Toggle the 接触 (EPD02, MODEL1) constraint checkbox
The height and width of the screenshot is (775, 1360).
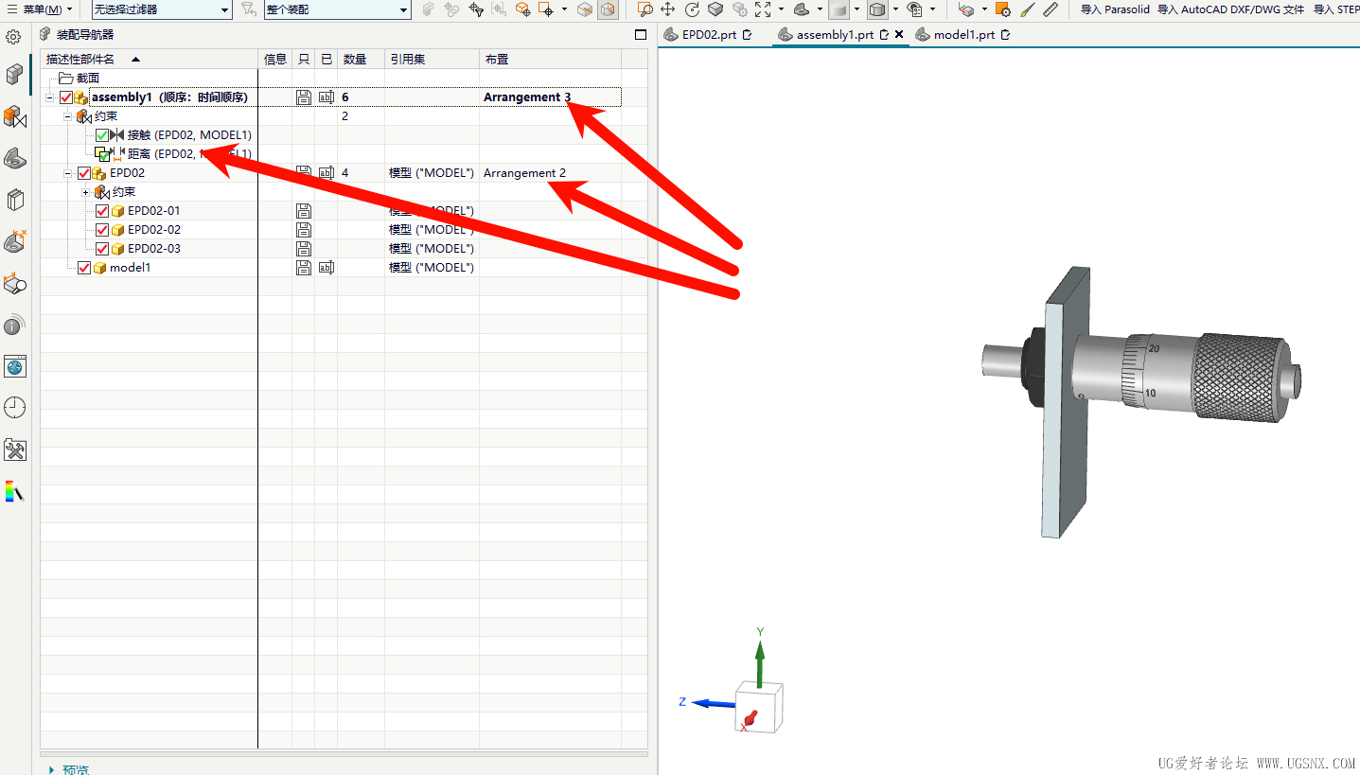click(x=102, y=135)
